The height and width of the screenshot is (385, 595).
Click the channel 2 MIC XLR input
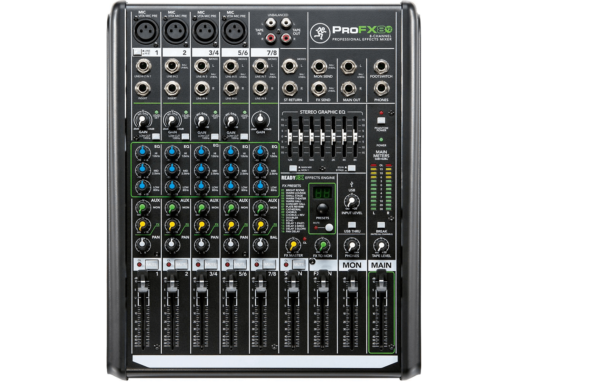point(175,31)
